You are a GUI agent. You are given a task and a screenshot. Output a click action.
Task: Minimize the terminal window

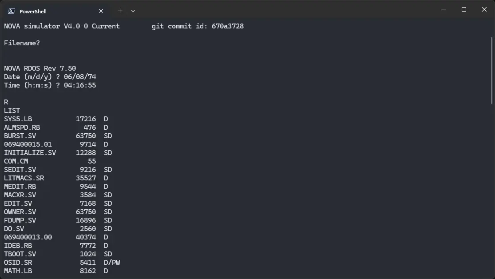click(x=443, y=9)
